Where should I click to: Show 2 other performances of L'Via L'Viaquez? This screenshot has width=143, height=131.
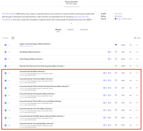[x=109, y=59]
